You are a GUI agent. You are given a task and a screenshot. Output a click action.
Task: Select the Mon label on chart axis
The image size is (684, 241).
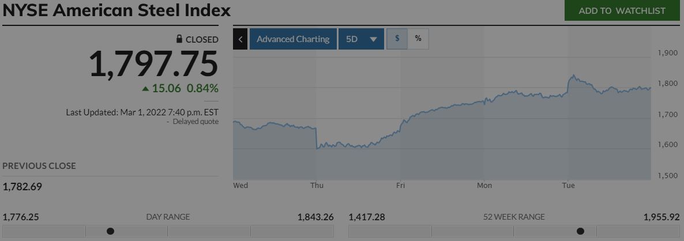[484, 186]
